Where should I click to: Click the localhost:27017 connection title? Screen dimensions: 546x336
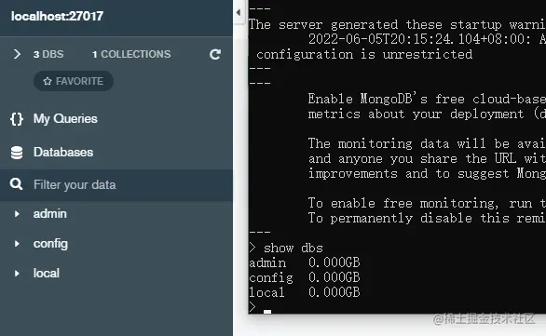pyautogui.click(x=57, y=16)
